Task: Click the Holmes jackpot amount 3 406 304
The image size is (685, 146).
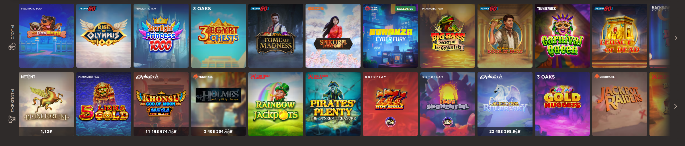Action: [218, 131]
